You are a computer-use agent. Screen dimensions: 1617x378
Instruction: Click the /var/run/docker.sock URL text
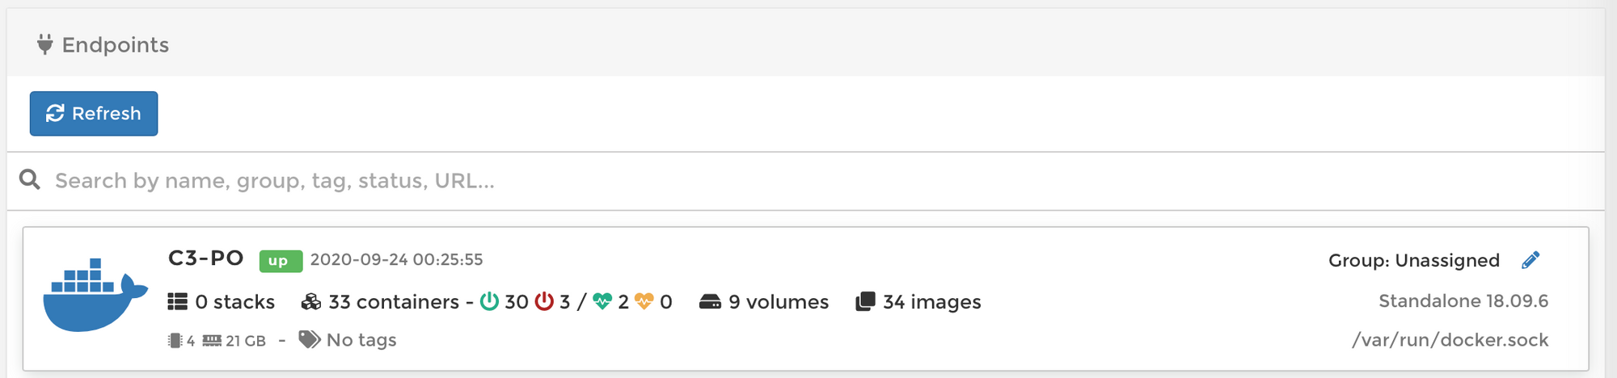pos(1450,340)
